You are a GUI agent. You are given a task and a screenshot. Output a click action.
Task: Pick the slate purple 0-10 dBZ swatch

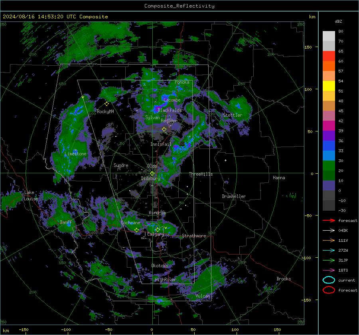coord(329,186)
